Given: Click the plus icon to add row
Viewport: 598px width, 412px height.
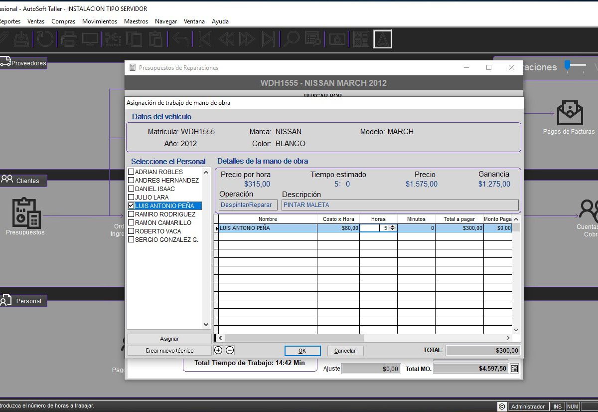Looking at the screenshot, I should [x=218, y=350].
